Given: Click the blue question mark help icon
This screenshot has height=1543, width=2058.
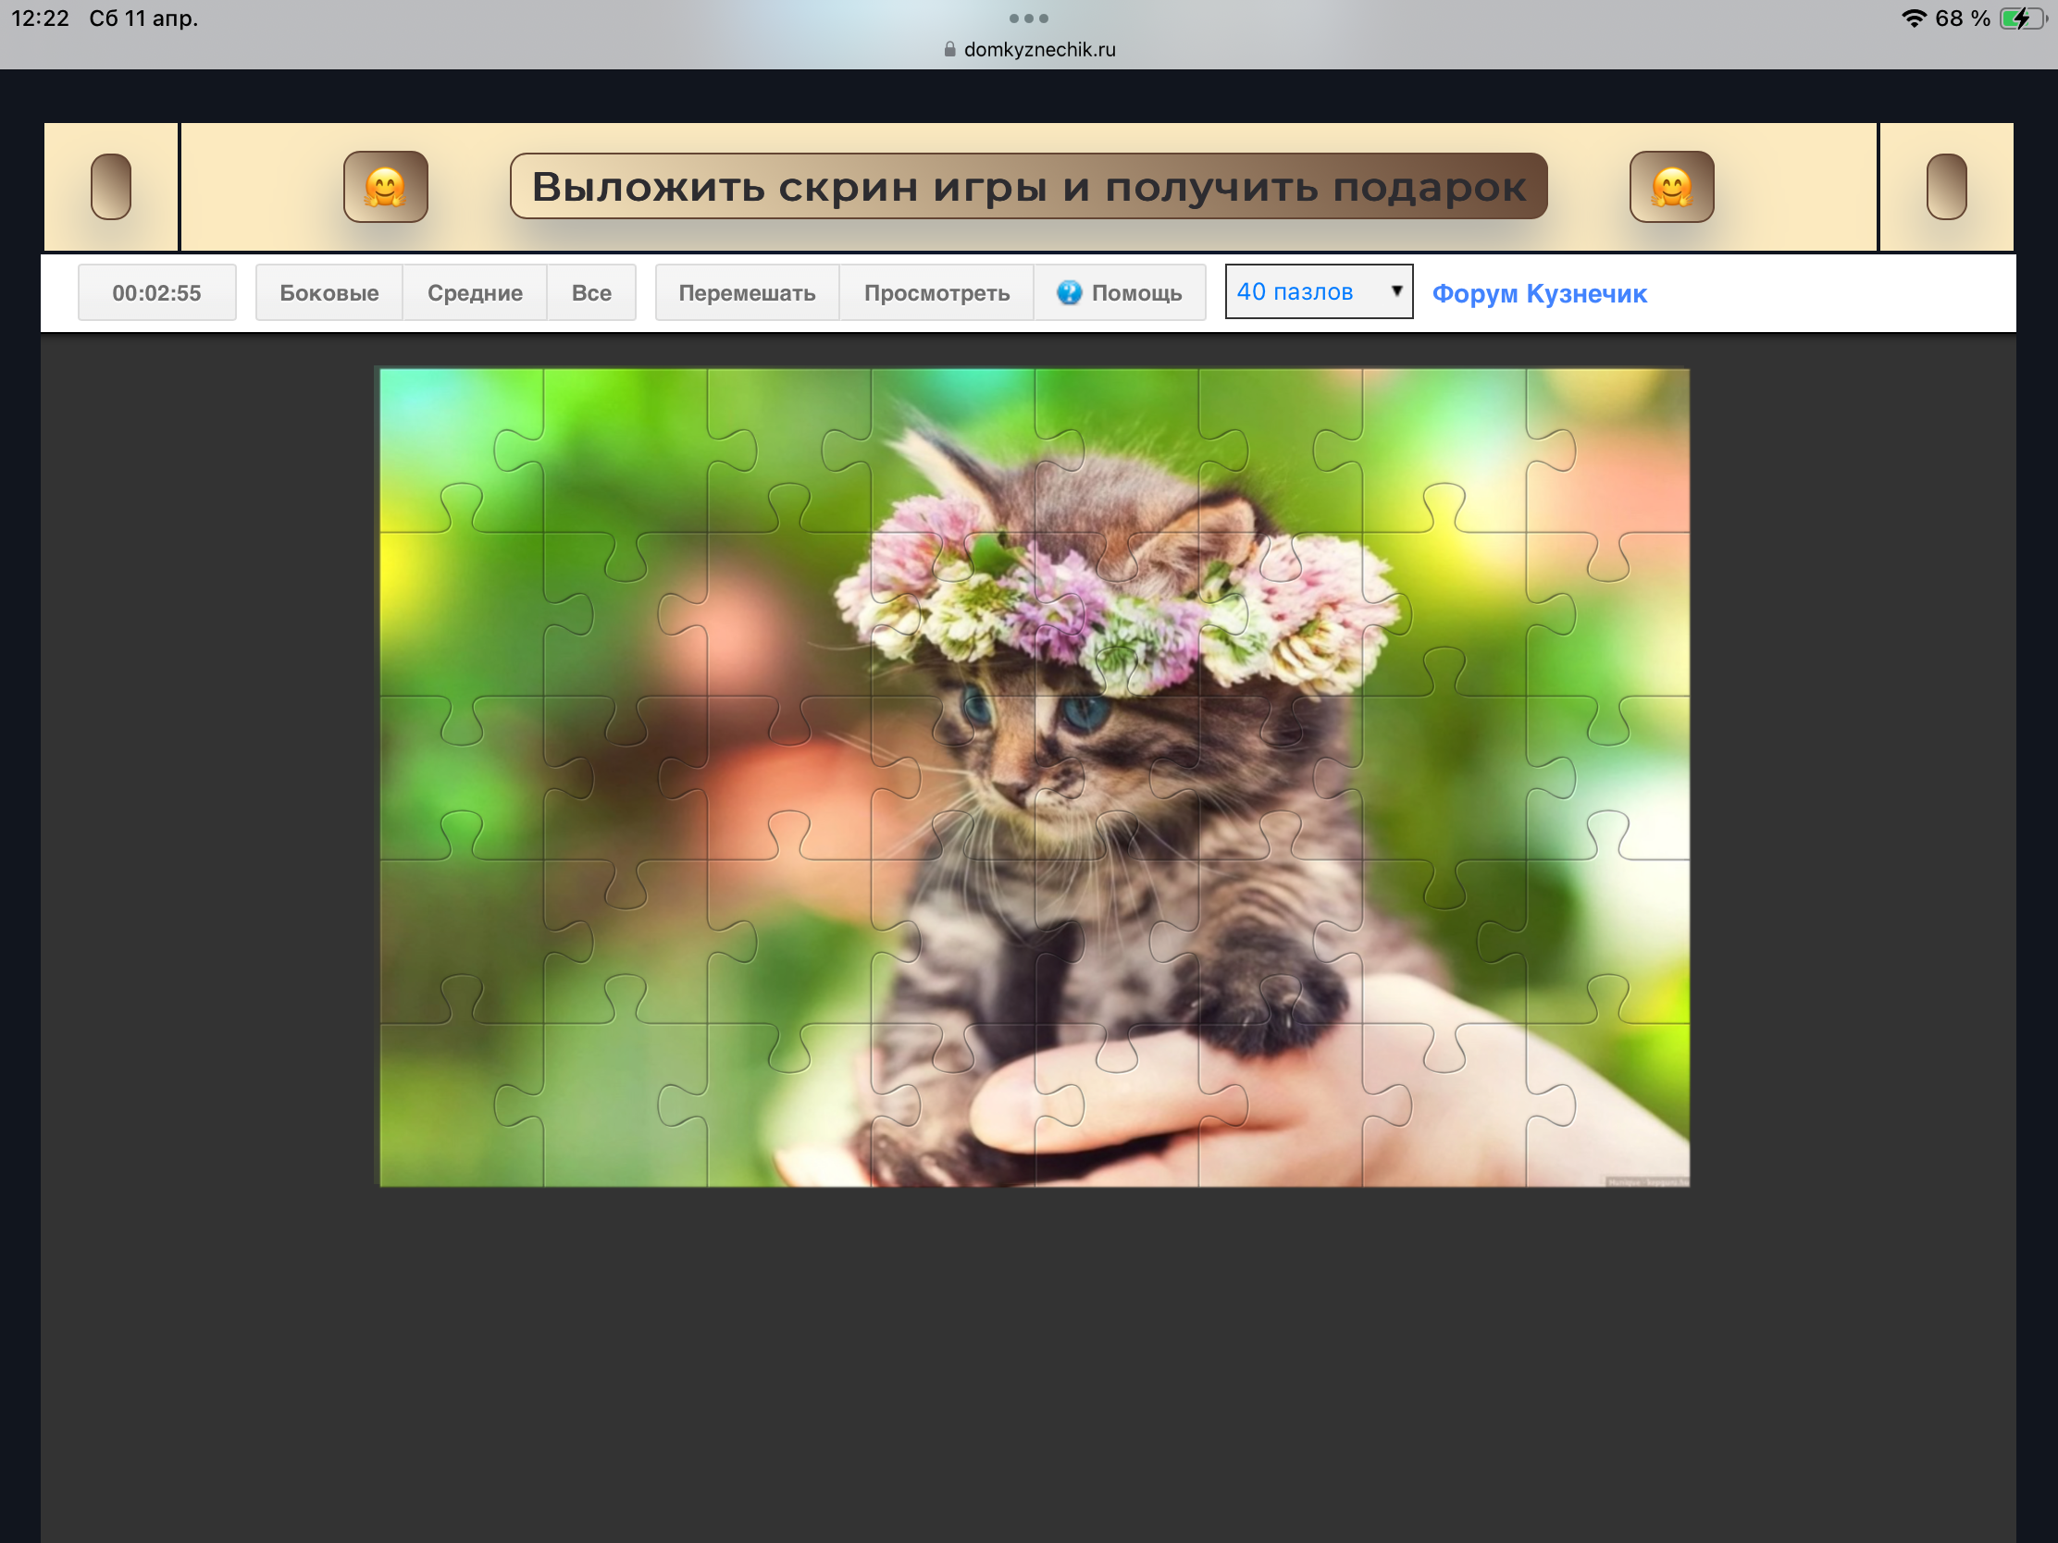Looking at the screenshot, I should [x=1069, y=292].
